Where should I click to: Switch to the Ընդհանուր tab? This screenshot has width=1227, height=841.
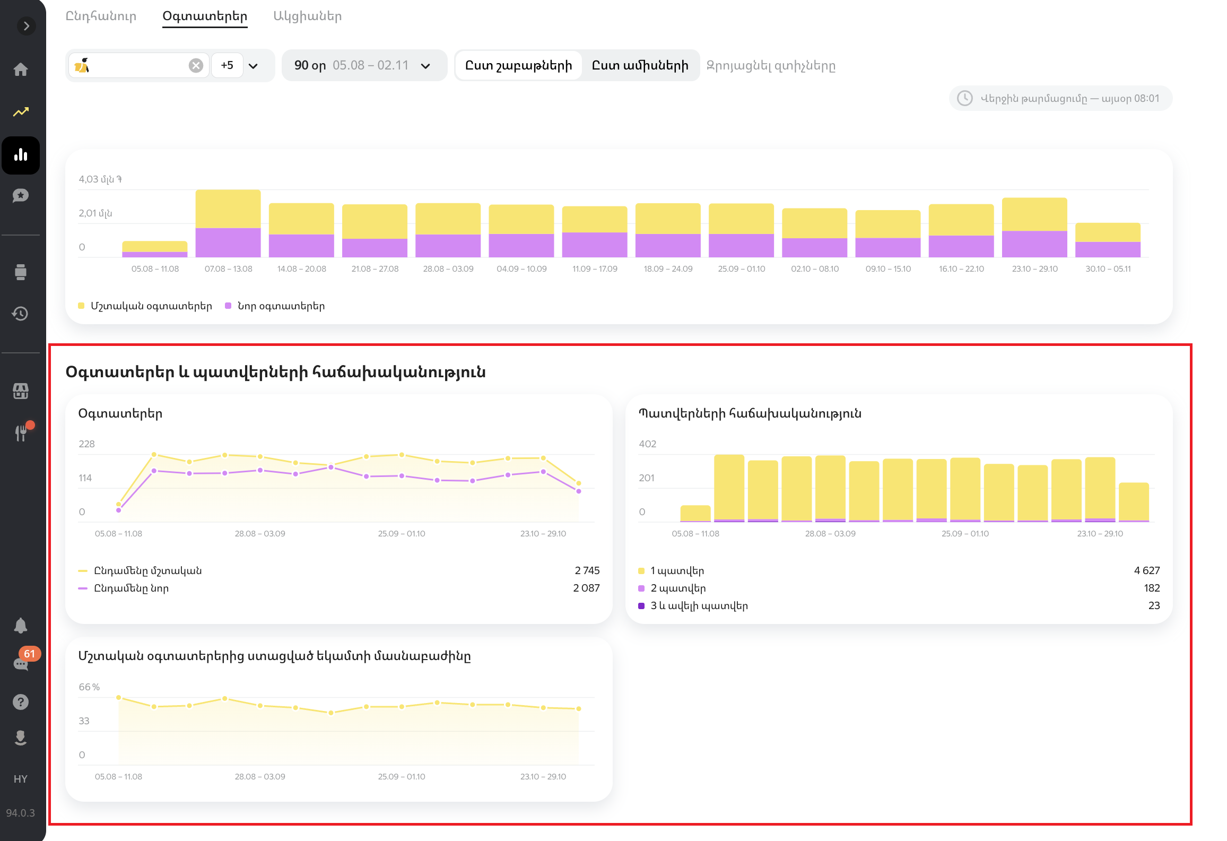[101, 16]
